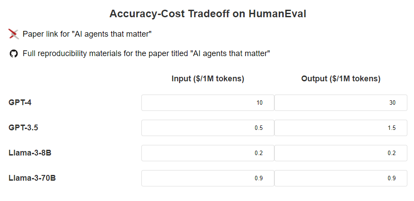
Task: Click the 'Input ($/1M tokens)' column header
Action: [x=208, y=79]
